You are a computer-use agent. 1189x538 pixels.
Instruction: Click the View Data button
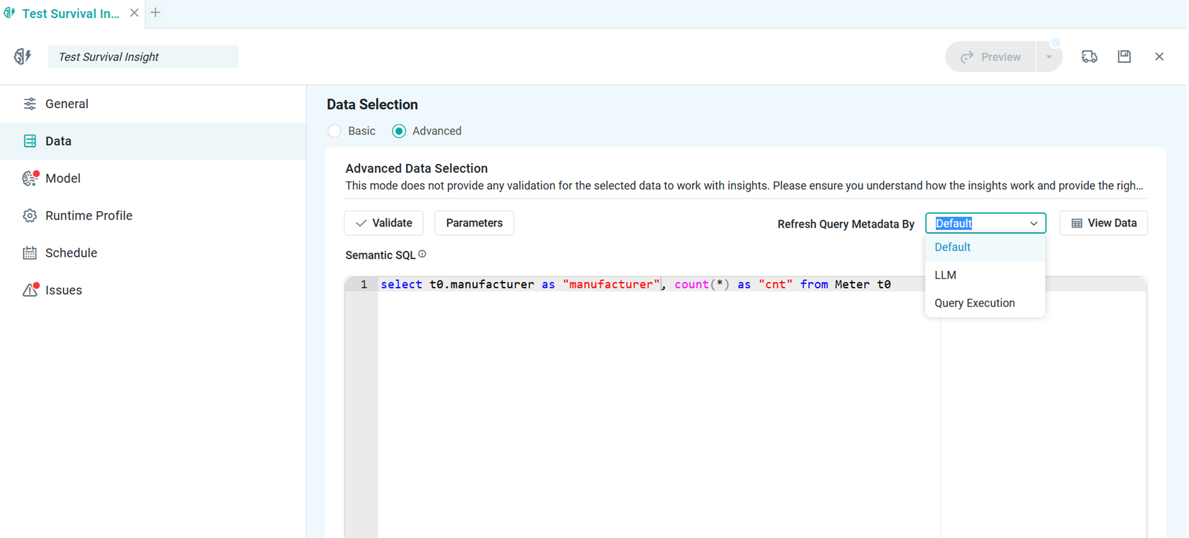pos(1103,223)
